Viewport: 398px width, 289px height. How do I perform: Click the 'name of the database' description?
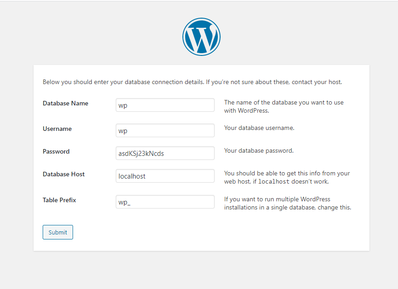(x=284, y=106)
